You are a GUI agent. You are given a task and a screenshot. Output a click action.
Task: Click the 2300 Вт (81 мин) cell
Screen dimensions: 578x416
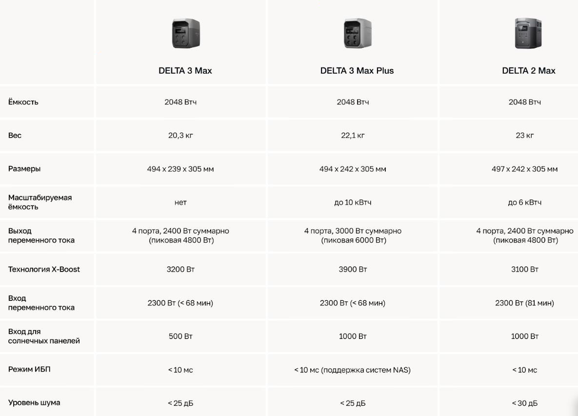click(524, 303)
